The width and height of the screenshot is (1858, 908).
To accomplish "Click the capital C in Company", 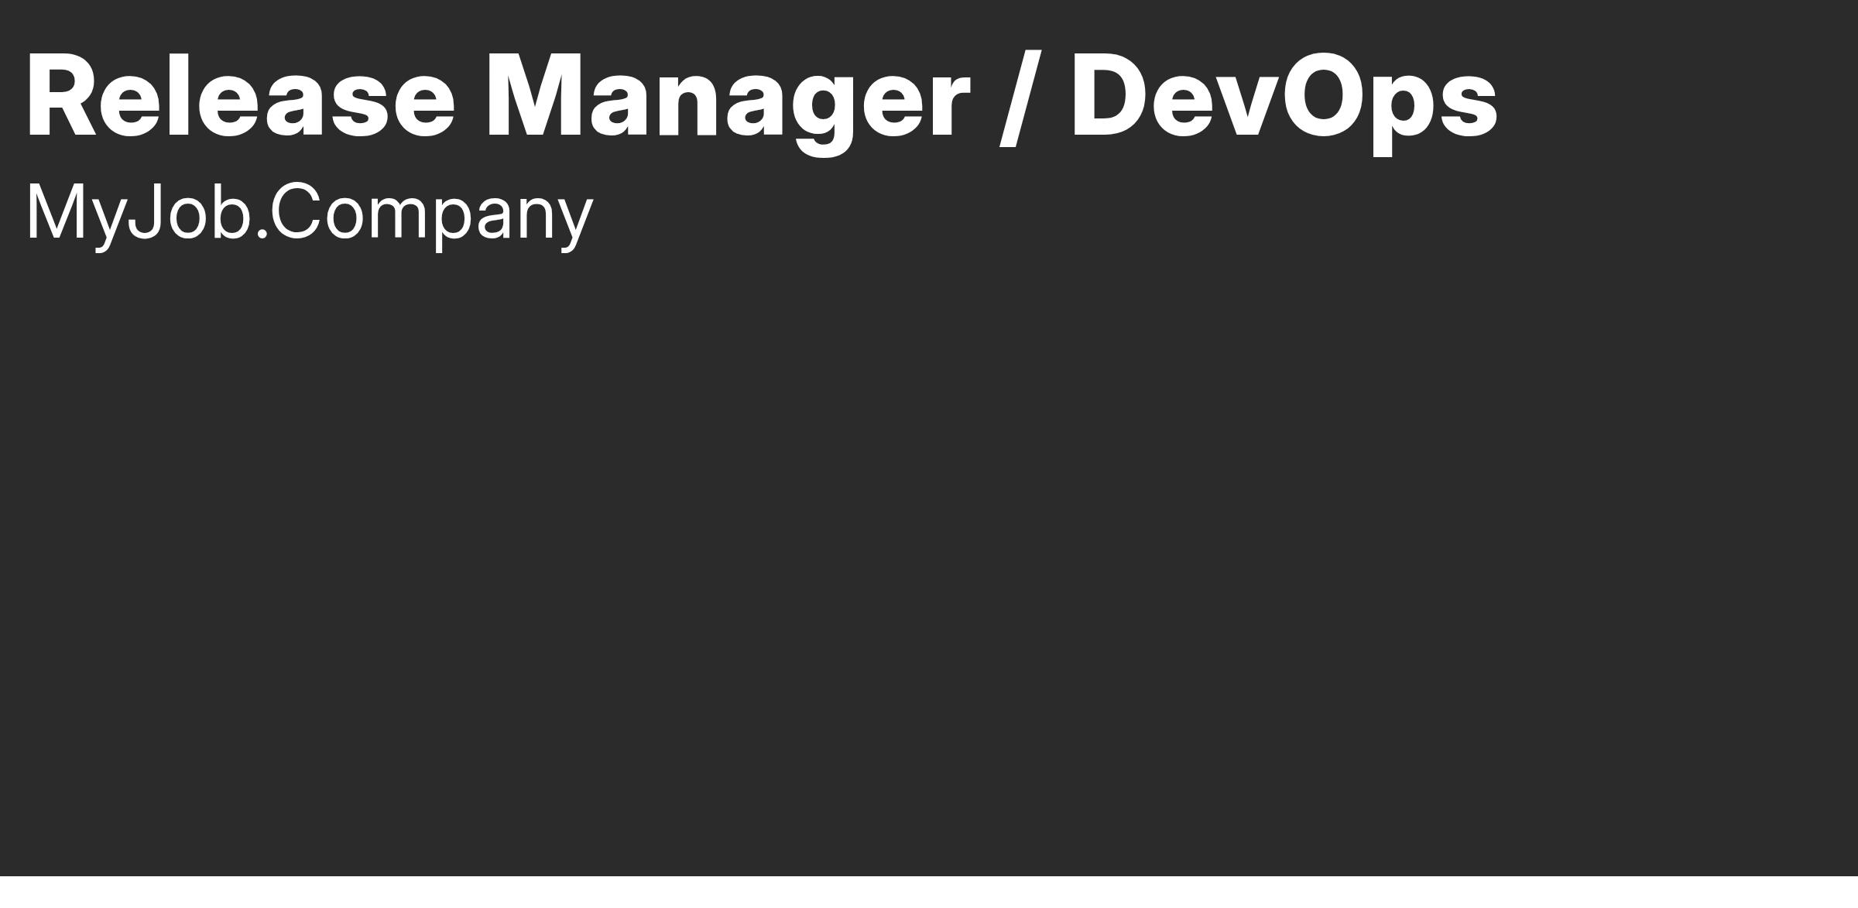I will 294,211.
